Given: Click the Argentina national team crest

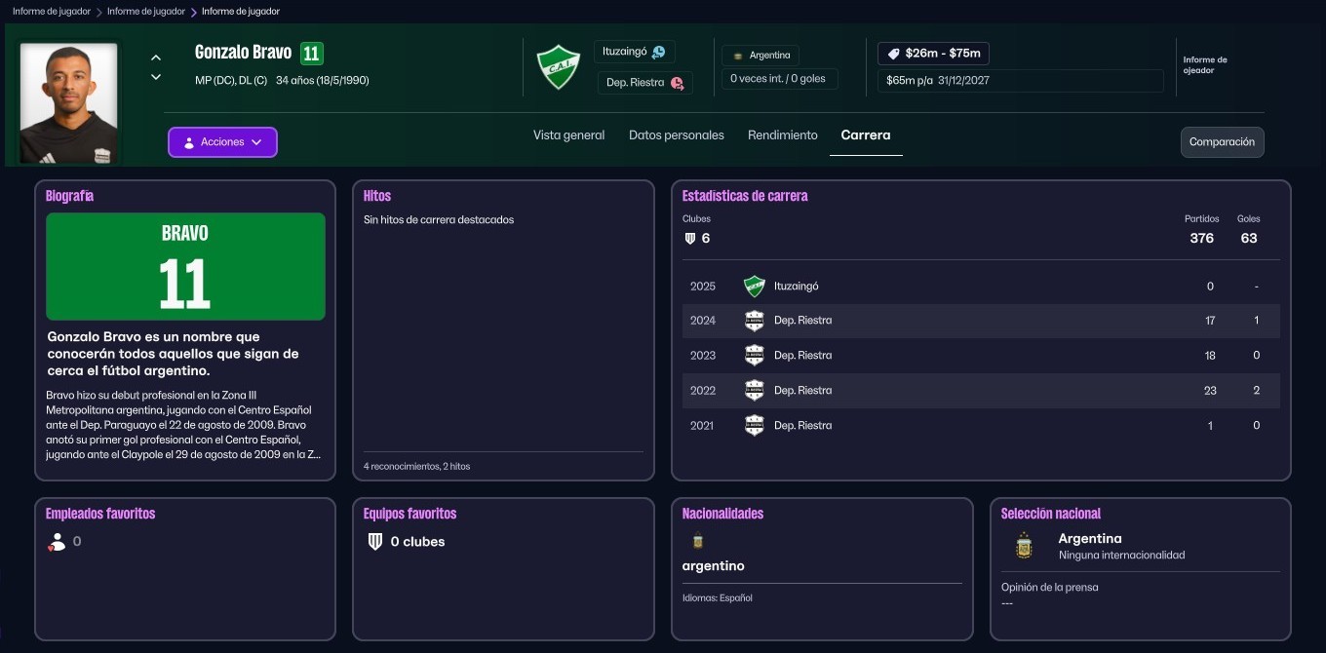Looking at the screenshot, I should click(1023, 546).
